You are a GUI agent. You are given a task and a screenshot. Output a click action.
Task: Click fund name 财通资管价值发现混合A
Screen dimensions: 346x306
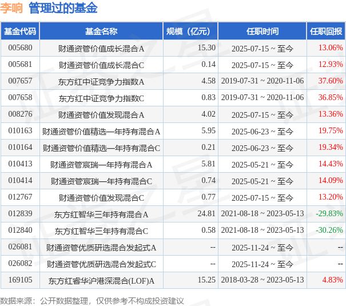click(x=101, y=115)
